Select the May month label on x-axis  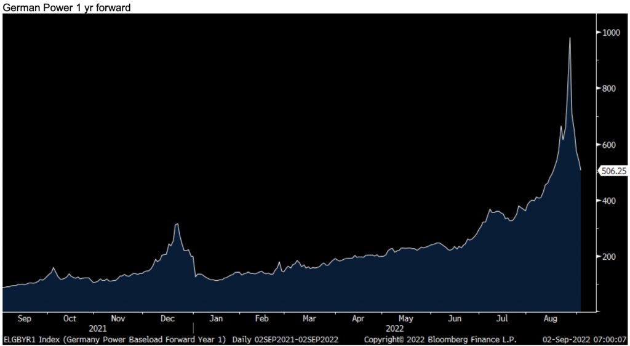click(x=405, y=318)
